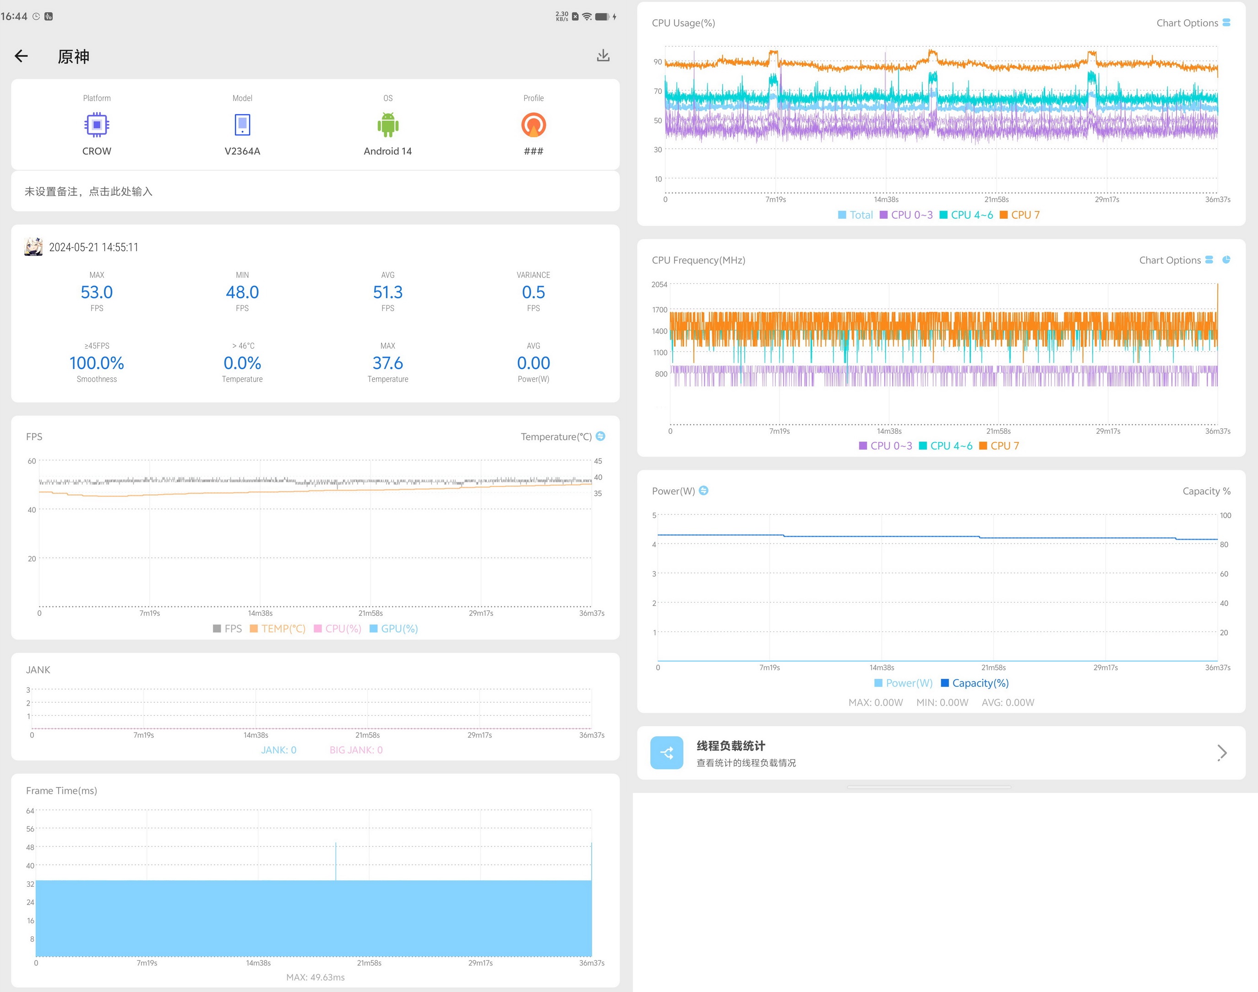Toggle CPU 0~3 legend in CPU Usage chart
Viewport: 1258px width, 992px height.
(x=906, y=215)
